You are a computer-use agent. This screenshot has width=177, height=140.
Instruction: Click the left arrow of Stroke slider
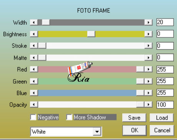[34, 46]
